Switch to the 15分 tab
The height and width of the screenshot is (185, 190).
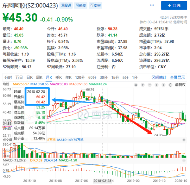pyautogui.click(x=115, y=77)
